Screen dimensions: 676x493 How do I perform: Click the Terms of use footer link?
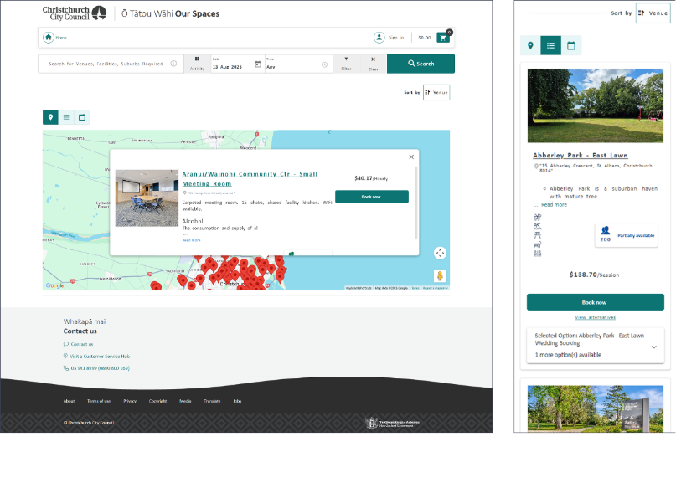point(101,401)
